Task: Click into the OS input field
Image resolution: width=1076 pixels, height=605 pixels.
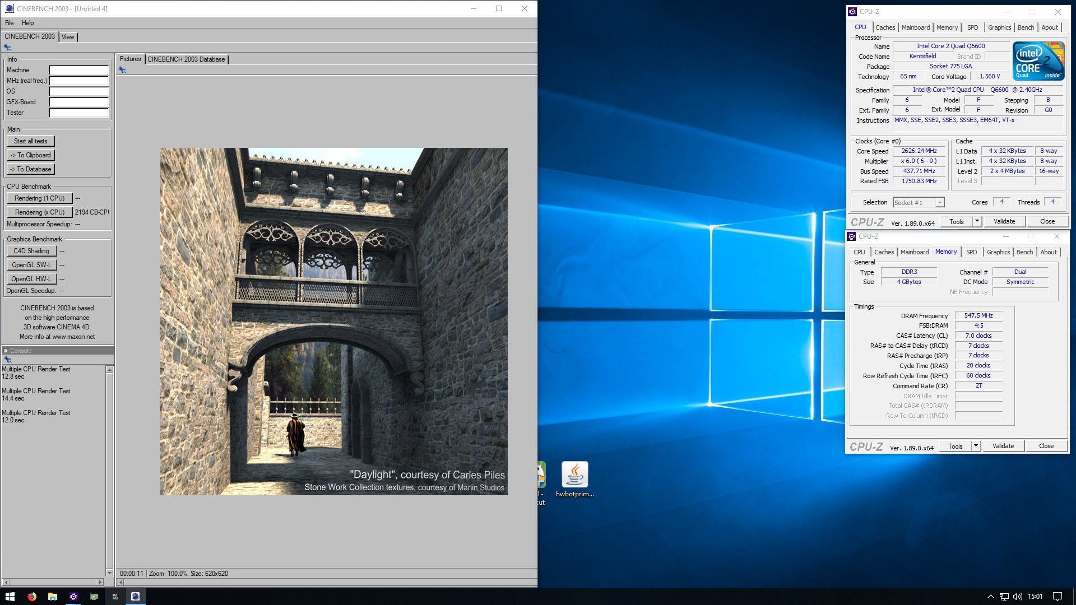Action: pos(79,91)
